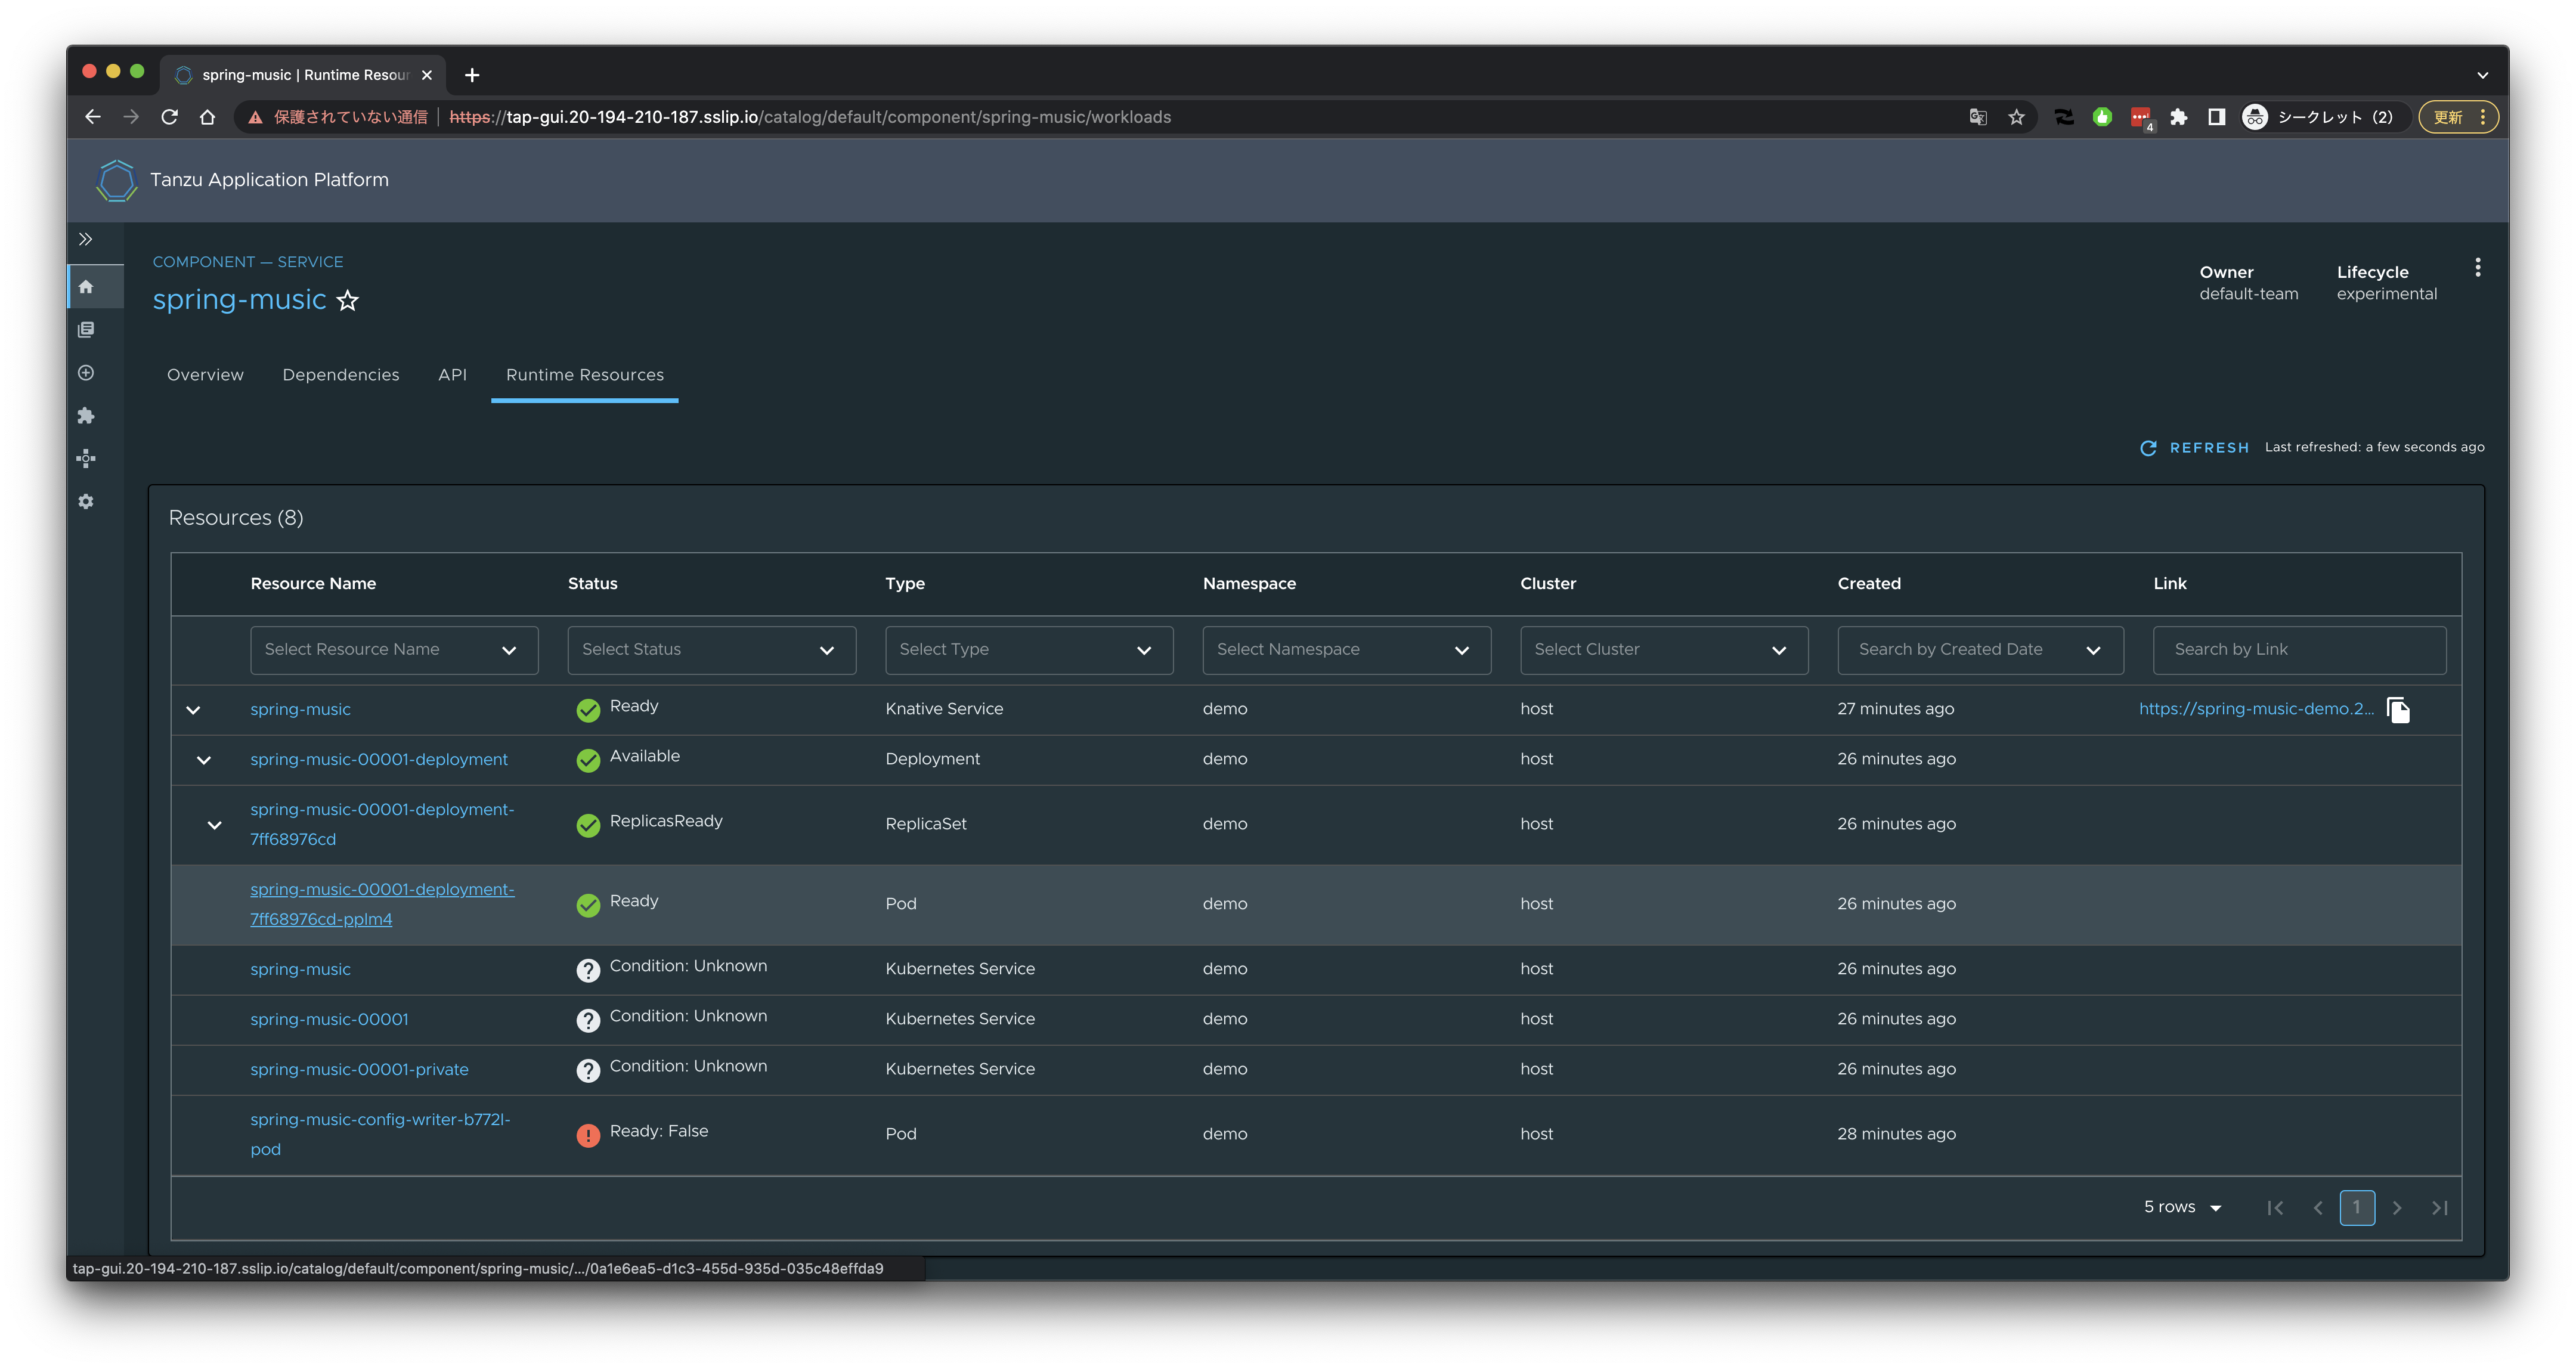Image resolution: width=2576 pixels, height=1369 pixels.
Task: Open the Select Resource Name dropdown
Action: click(x=394, y=650)
